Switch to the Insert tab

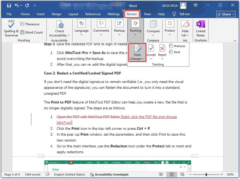[41, 14]
